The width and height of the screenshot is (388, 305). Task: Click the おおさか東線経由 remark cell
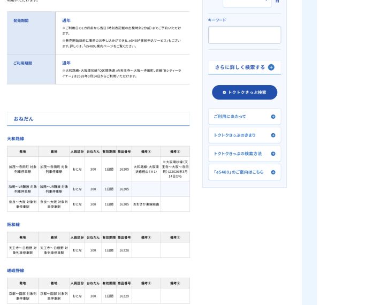146,204
